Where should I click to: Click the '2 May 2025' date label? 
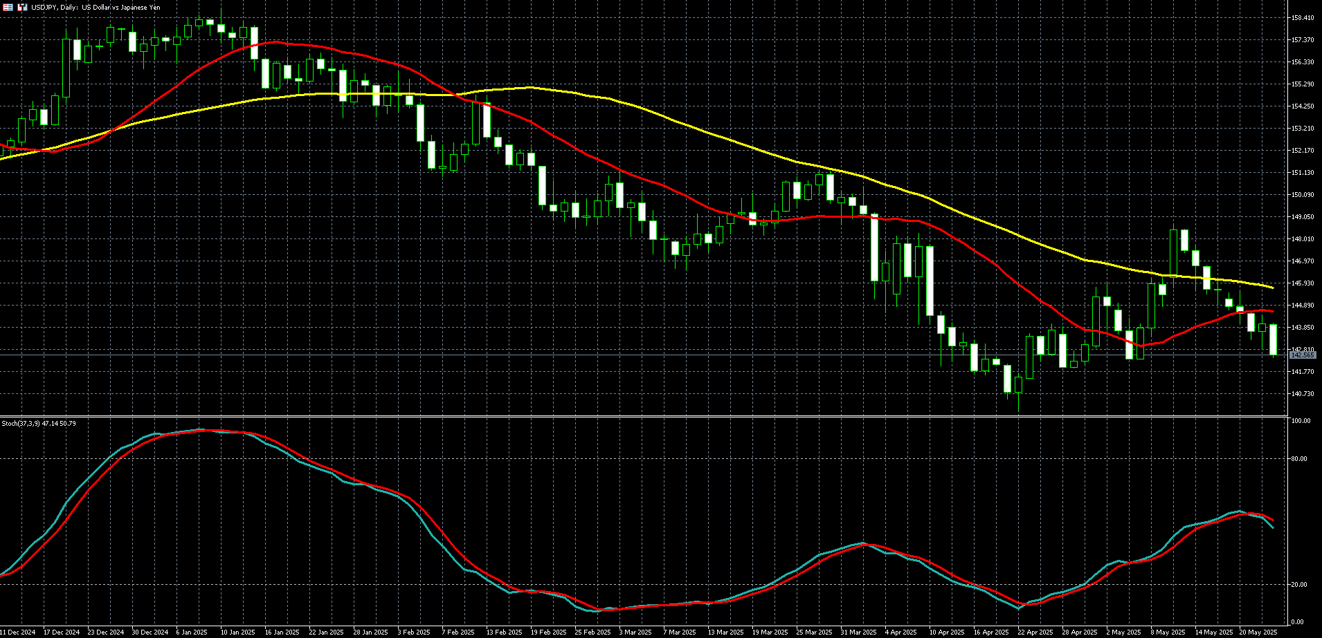coord(1123,632)
